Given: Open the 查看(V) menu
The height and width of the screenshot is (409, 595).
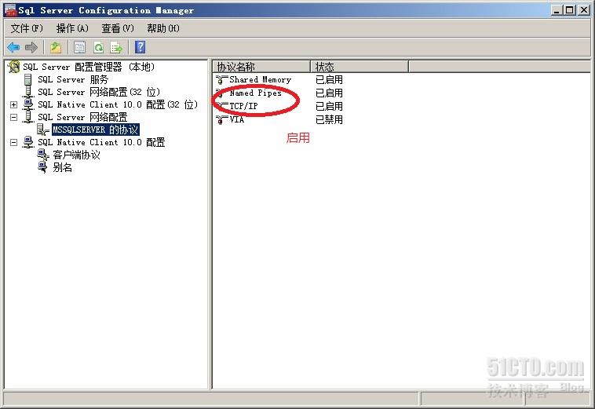Looking at the screenshot, I should point(118,28).
